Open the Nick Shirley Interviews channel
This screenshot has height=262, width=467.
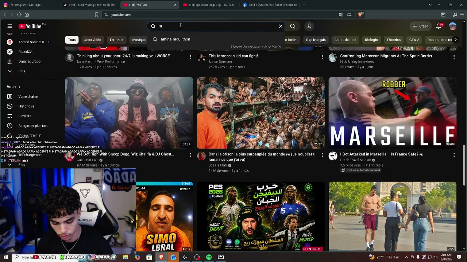point(357,62)
